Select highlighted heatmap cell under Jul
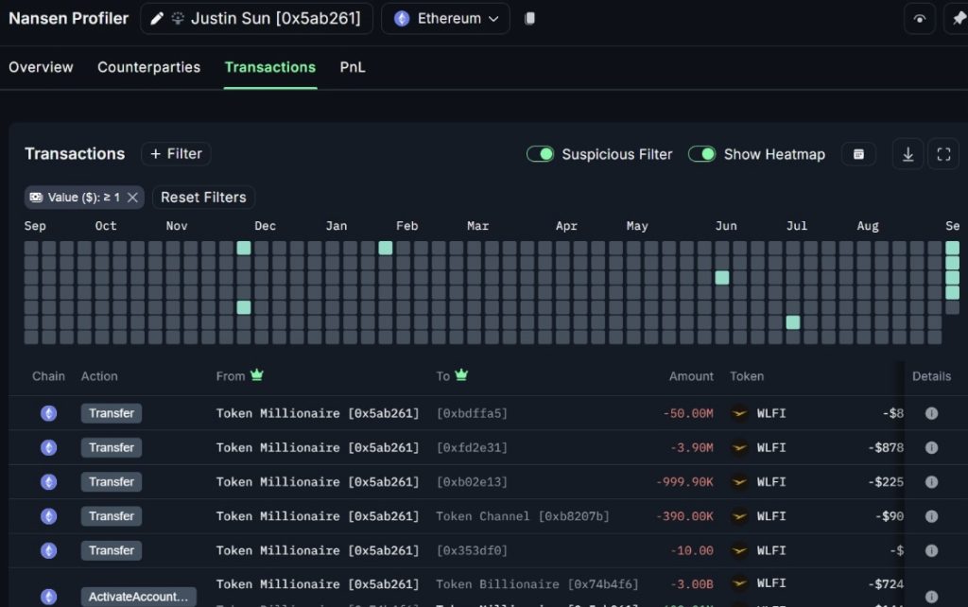This screenshot has height=607, width=968. click(x=792, y=322)
